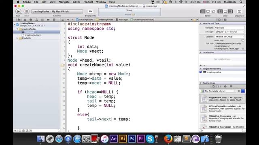Show the Symbol navigator
The height and width of the screenshot is (145, 259).
click(25, 20)
